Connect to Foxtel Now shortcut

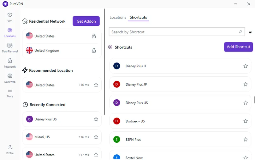click(180, 155)
